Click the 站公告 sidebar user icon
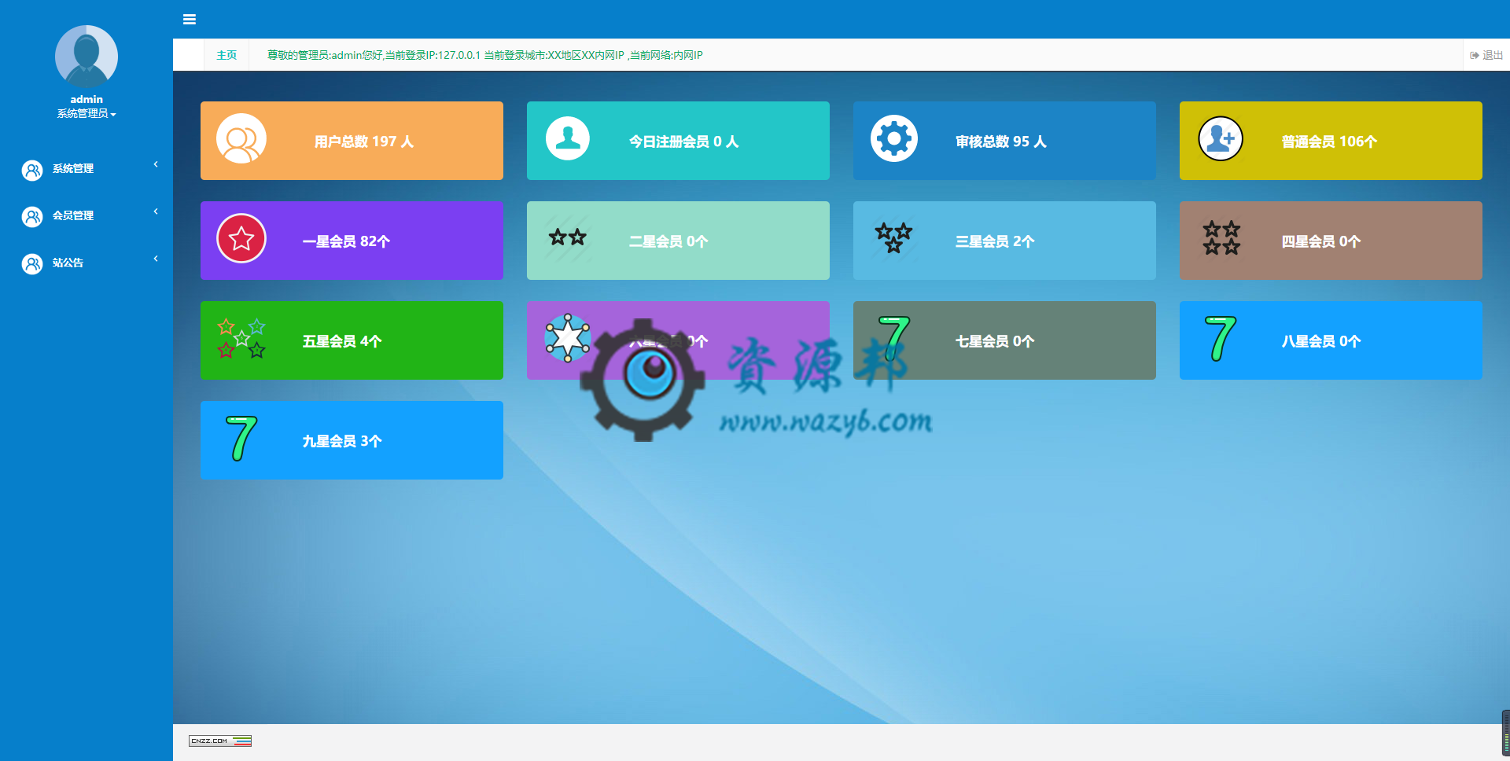 point(32,265)
